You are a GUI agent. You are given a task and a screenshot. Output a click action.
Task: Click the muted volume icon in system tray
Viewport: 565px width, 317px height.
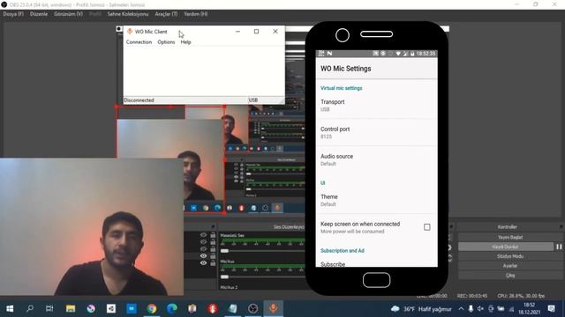tap(480, 309)
